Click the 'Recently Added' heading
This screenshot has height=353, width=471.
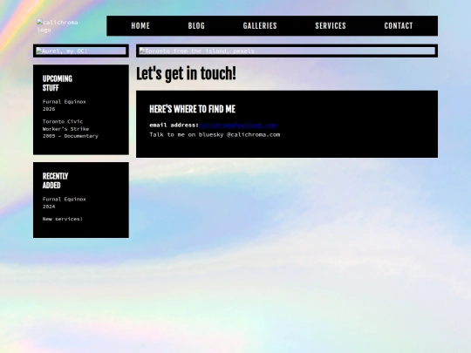(x=55, y=180)
